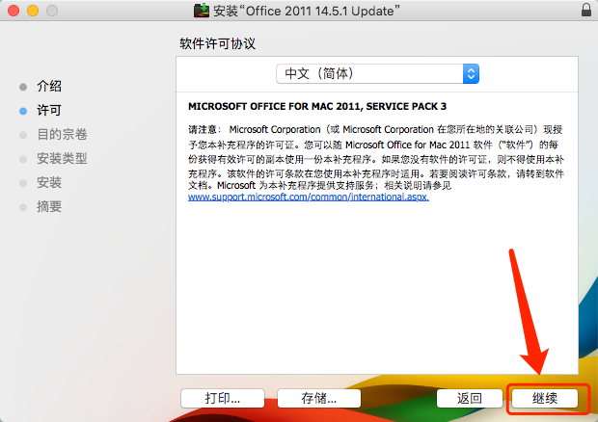Click the 安装 step label
Viewport: 598px width, 422px height.
tap(49, 182)
